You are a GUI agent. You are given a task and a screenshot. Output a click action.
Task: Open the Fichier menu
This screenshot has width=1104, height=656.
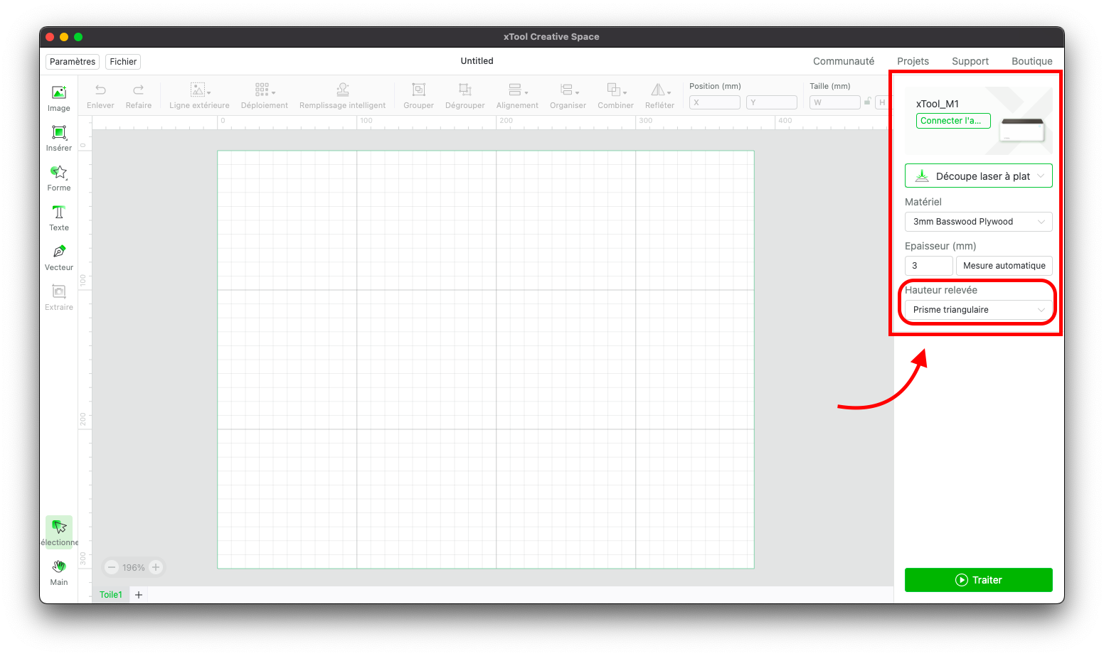pos(123,62)
